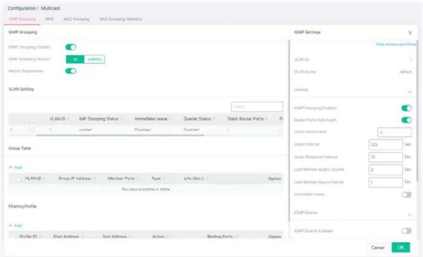Sort by Static Router Ports column icon

pos(266,119)
